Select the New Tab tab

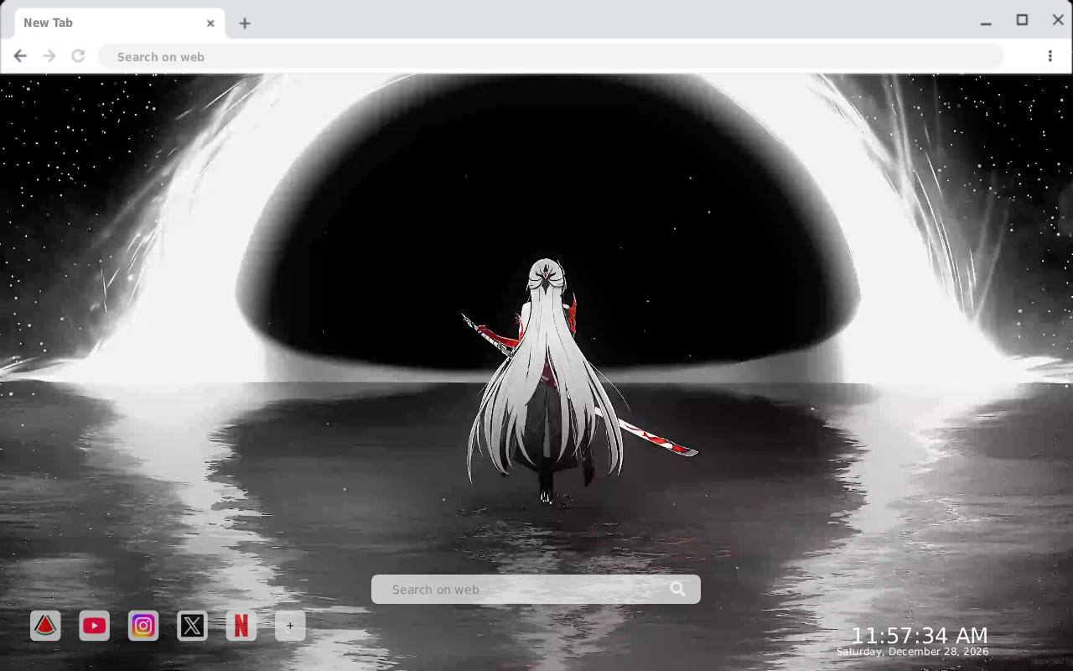click(x=119, y=23)
